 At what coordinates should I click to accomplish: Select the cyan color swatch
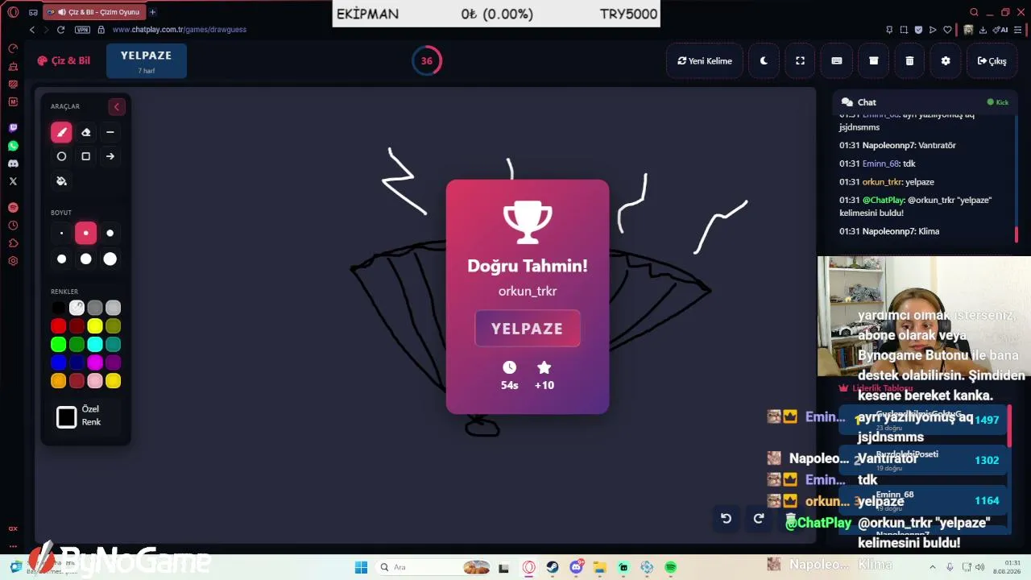click(x=95, y=345)
